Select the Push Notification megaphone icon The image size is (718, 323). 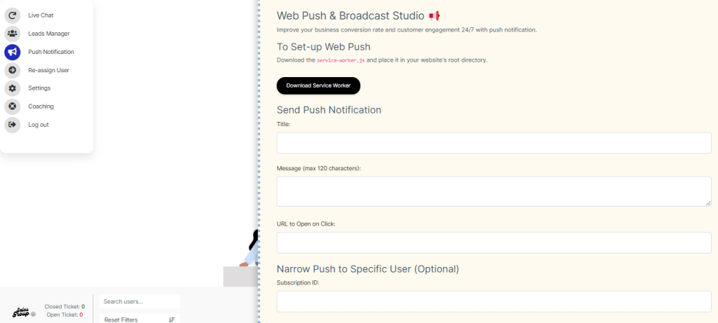13,52
